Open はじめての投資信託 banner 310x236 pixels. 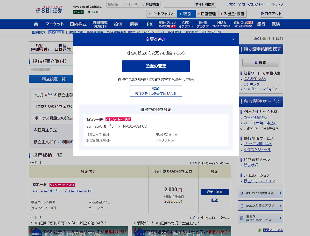260,193
